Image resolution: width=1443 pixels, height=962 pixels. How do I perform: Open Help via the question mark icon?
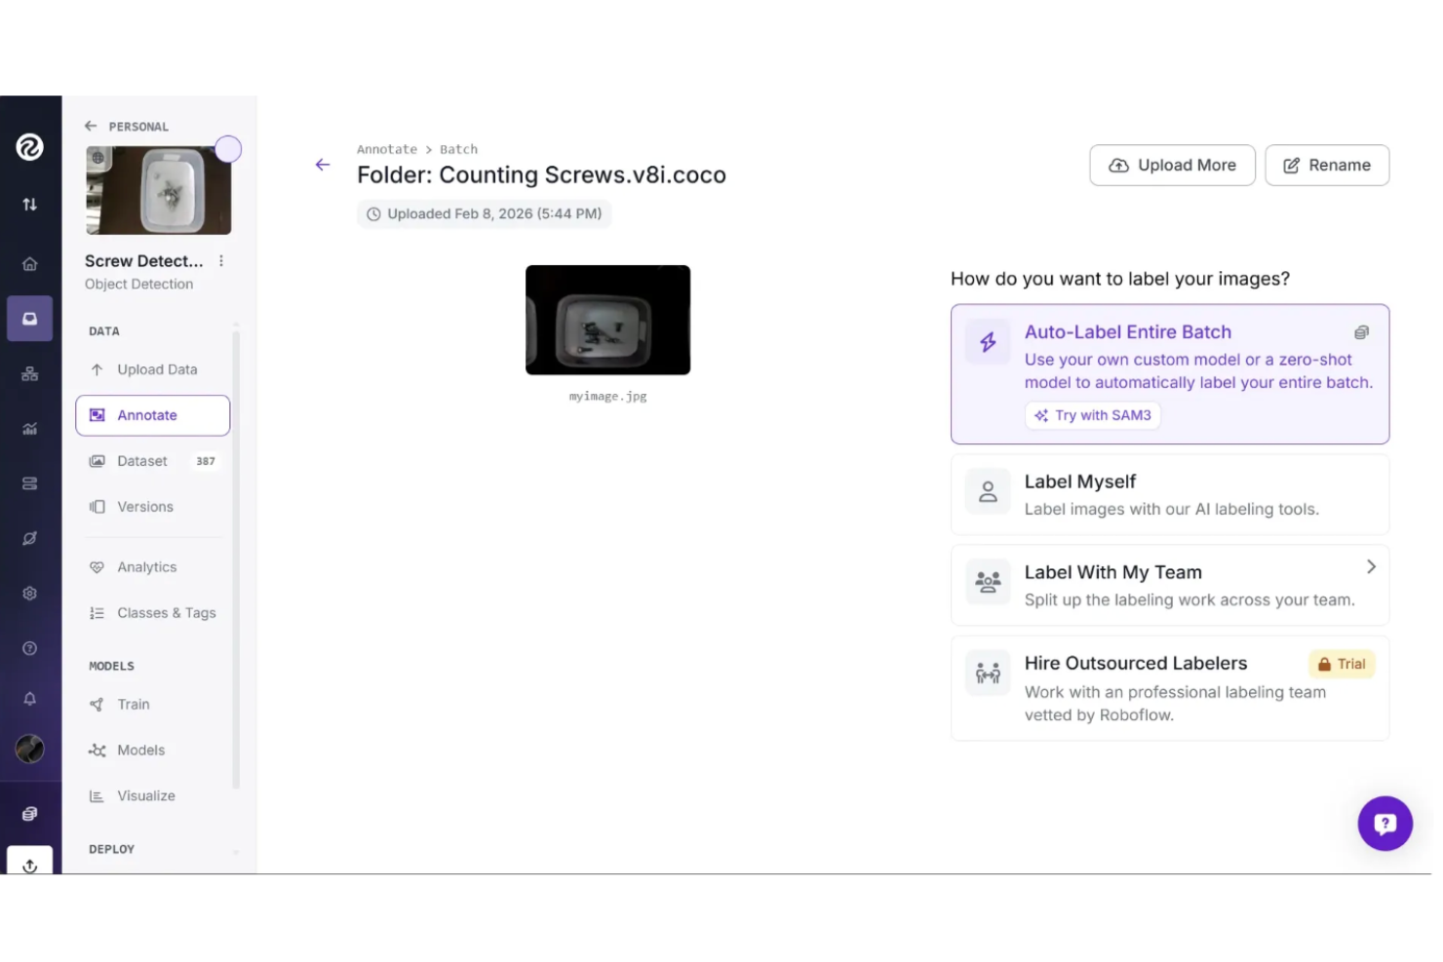coord(30,647)
